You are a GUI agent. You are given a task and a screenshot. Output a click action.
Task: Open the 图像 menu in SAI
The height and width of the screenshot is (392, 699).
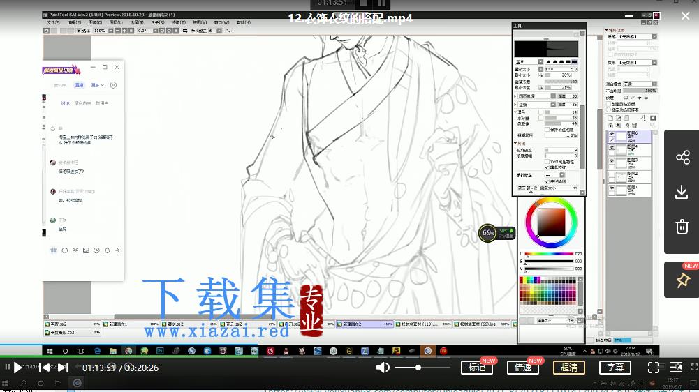coord(95,22)
